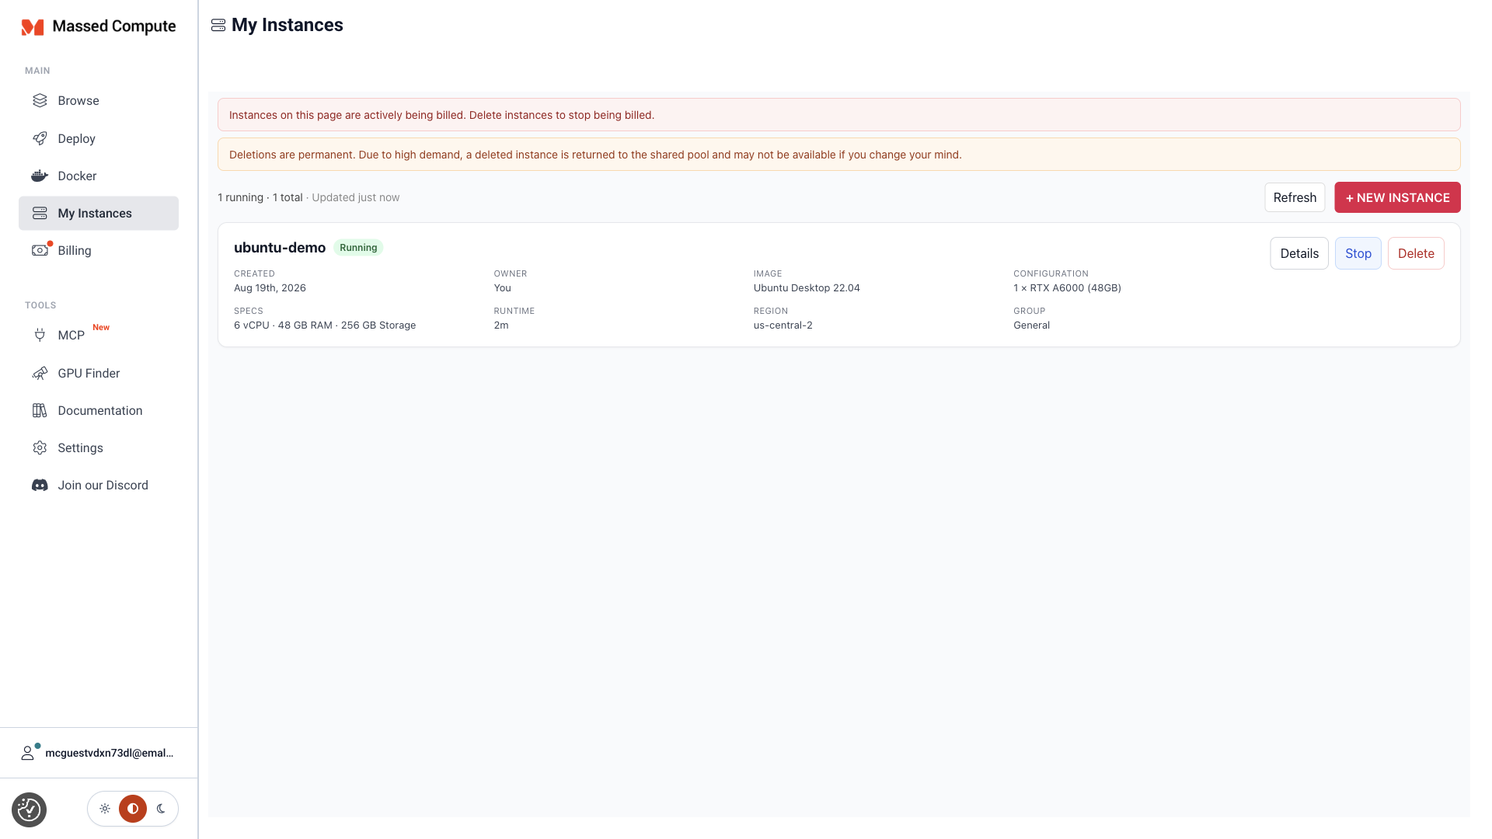Click the 'New' badge next to MCP
1492x839 pixels.
101,328
